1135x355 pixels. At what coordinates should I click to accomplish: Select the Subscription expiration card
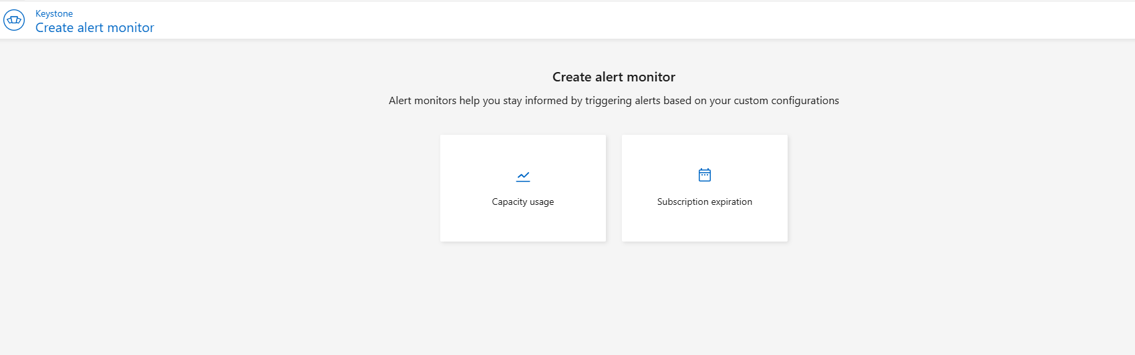705,188
